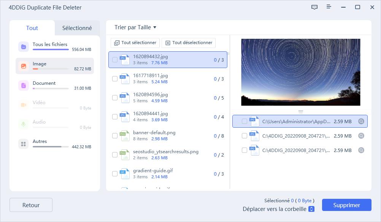Select the Autres category
Screen dimensions: 381x222
[55, 144]
